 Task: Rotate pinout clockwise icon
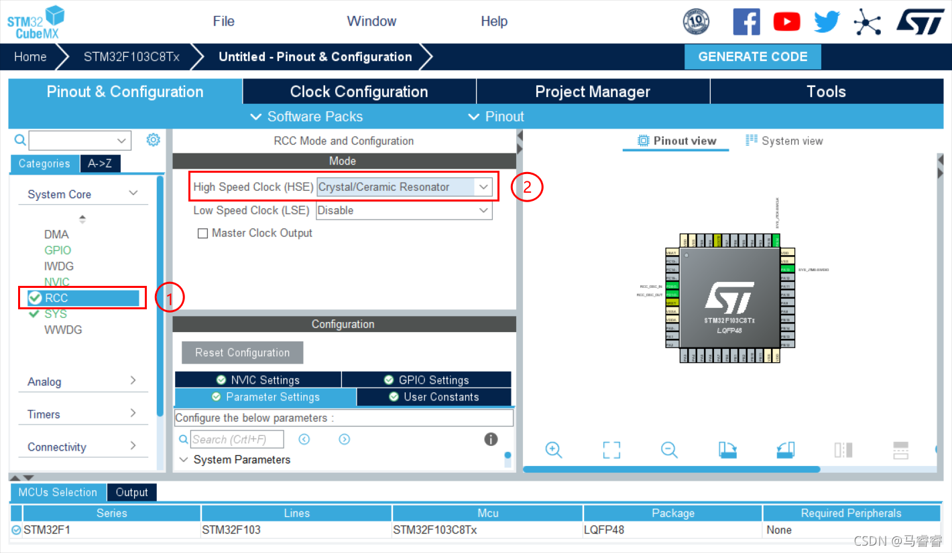pos(727,449)
